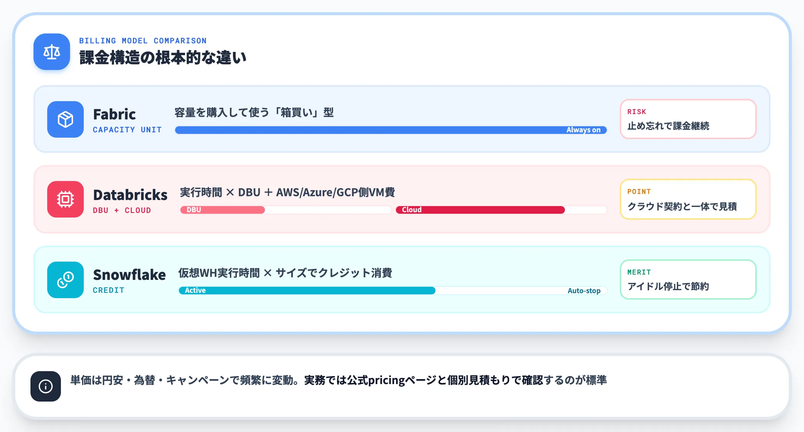Click the text 仮想WH実行時間 × サイズでクレジット消費
The height and width of the screenshot is (432, 804).
tap(285, 273)
